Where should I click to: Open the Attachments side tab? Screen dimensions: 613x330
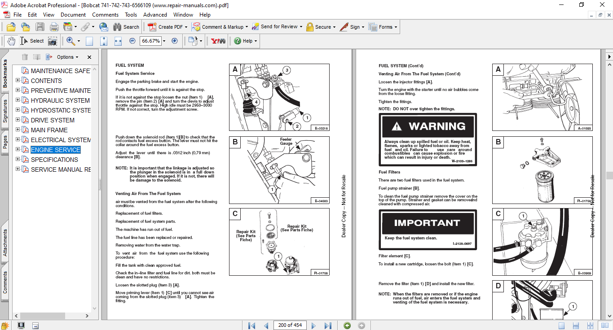(5, 243)
